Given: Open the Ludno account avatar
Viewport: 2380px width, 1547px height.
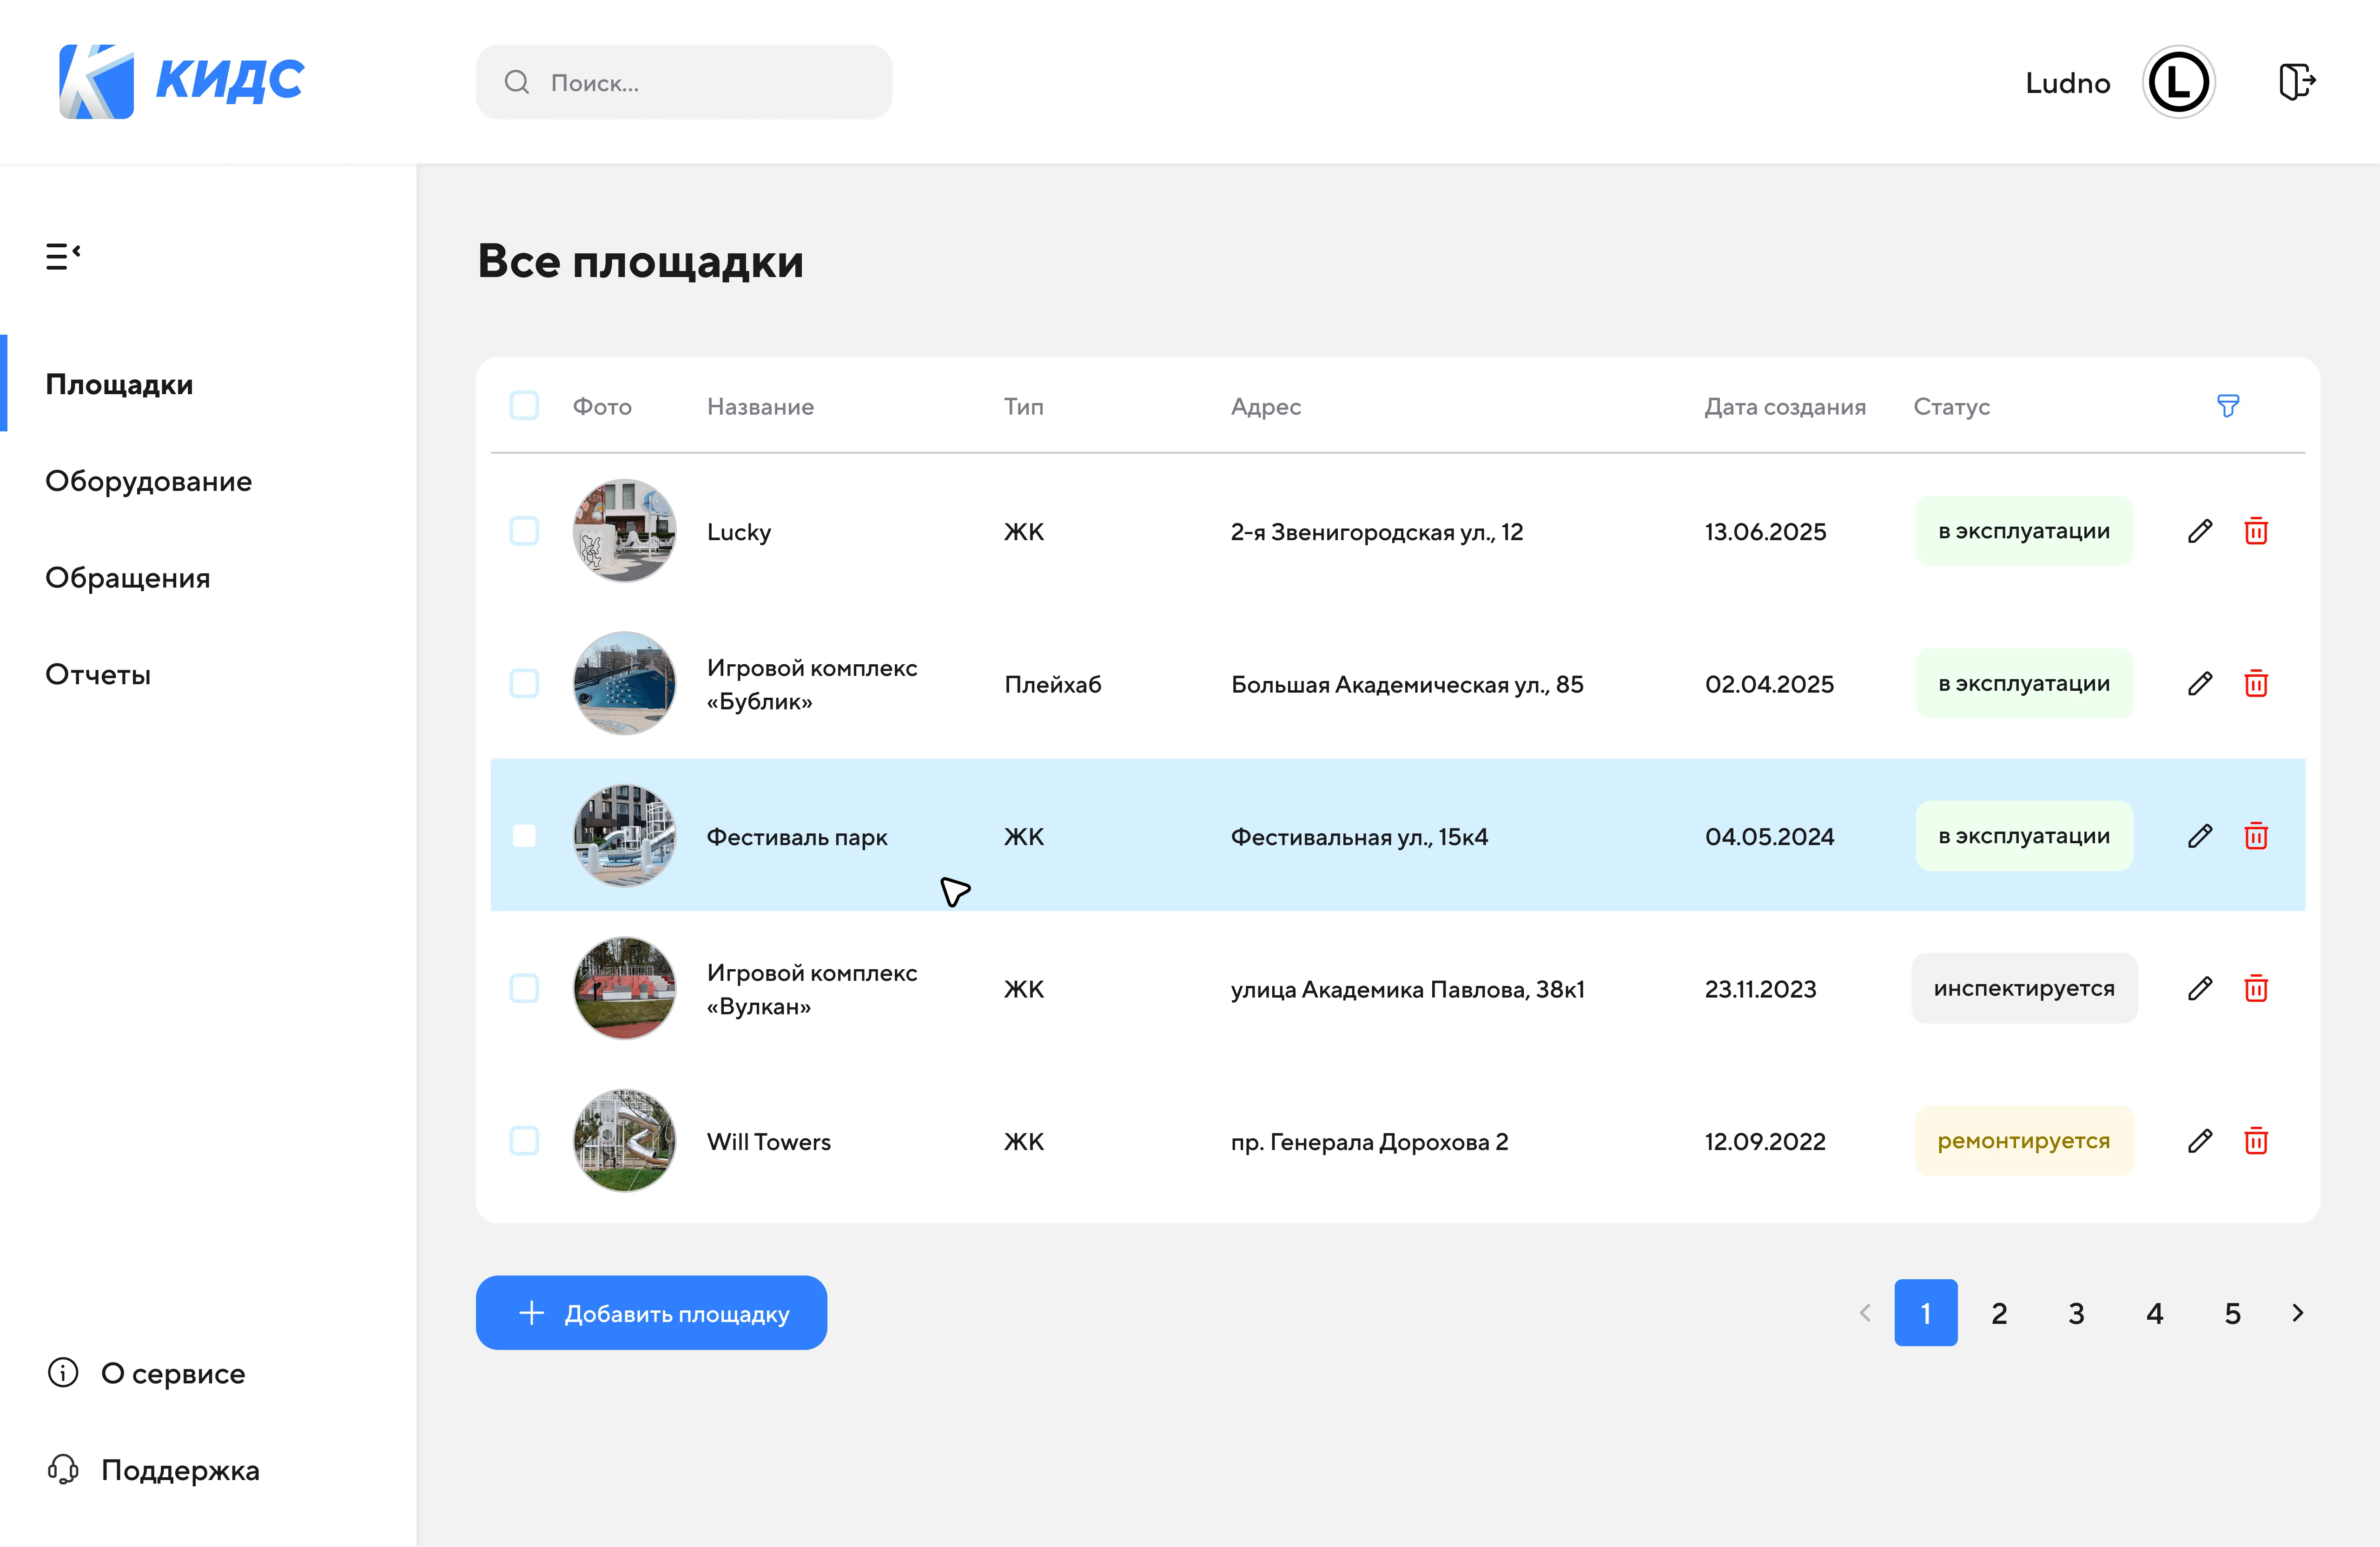Looking at the screenshot, I should [x=2178, y=82].
